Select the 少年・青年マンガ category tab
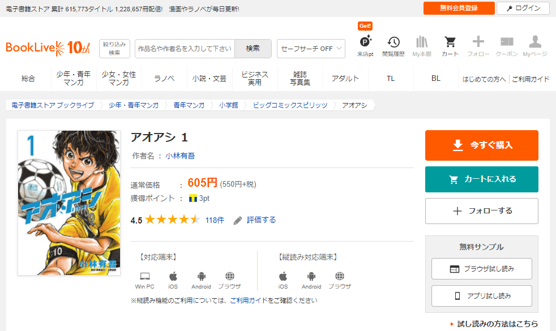Image resolution: width=556 pixels, height=331 pixels. tap(74, 79)
